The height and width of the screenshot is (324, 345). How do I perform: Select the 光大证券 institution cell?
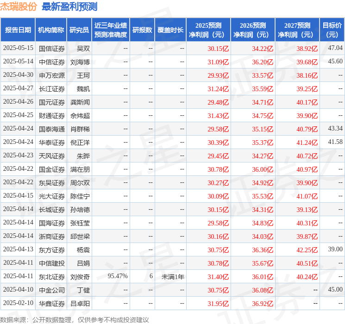coord(52,196)
